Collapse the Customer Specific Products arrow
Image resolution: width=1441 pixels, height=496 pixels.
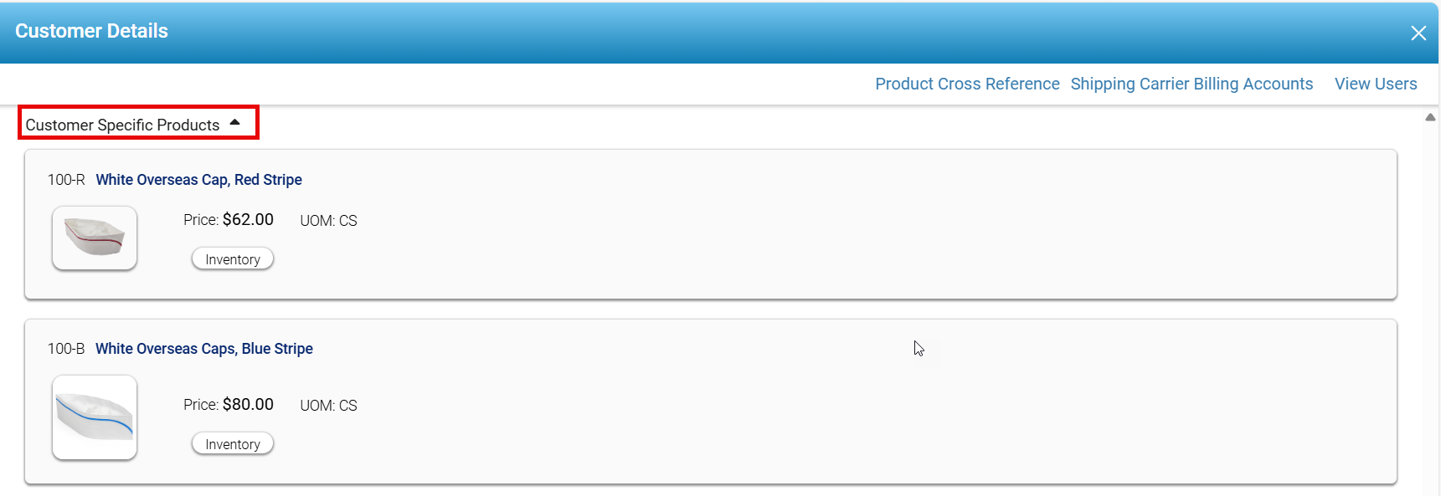tap(235, 123)
